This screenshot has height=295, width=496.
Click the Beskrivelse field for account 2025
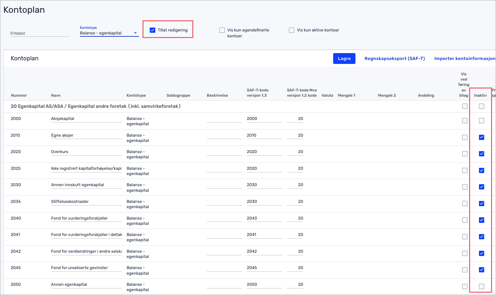(224, 168)
